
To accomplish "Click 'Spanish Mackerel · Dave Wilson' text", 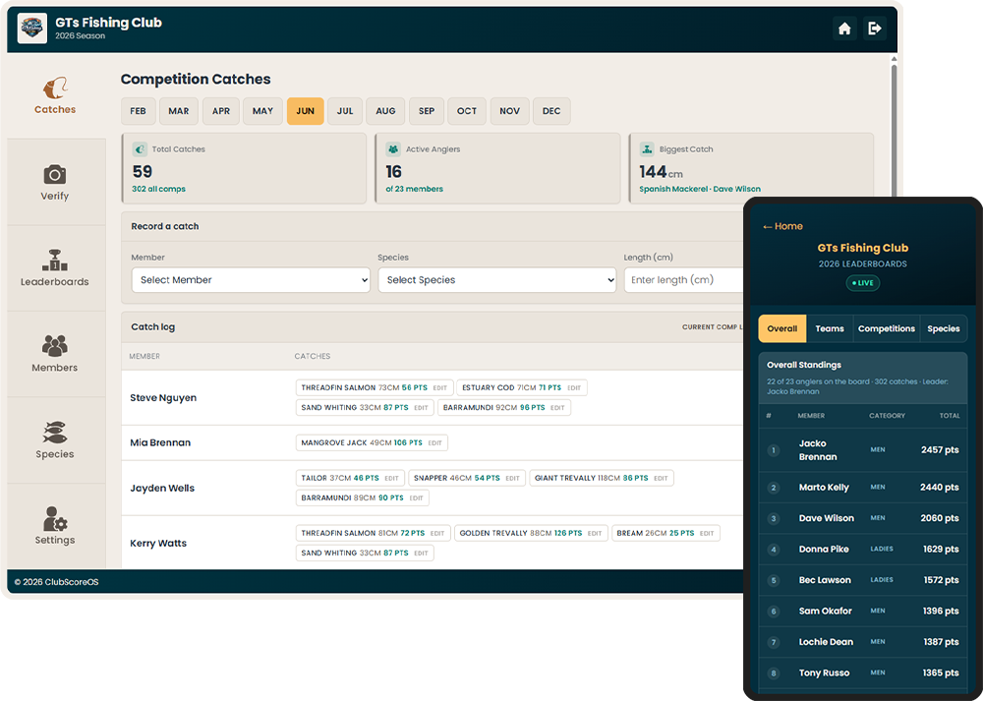I will pyautogui.click(x=700, y=189).
